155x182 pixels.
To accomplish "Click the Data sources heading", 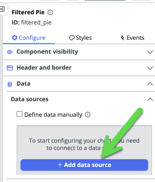I will (x=30, y=99).
